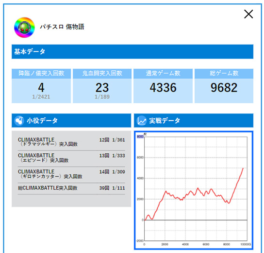The width and height of the screenshot is (264, 253).
Task: Click the 1/361 probability value
Action: 118,140
